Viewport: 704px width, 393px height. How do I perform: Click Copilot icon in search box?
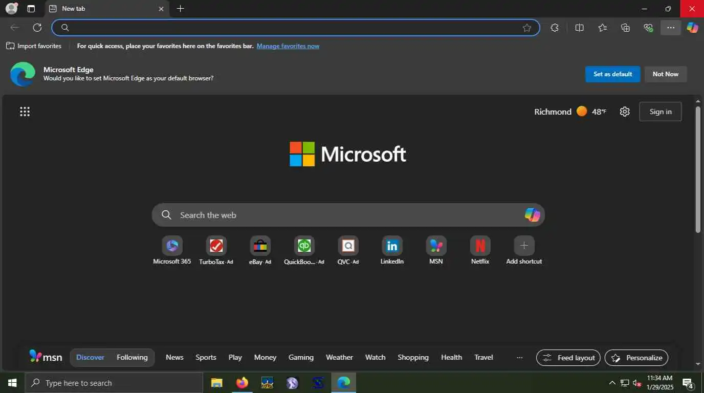(532, 215)
